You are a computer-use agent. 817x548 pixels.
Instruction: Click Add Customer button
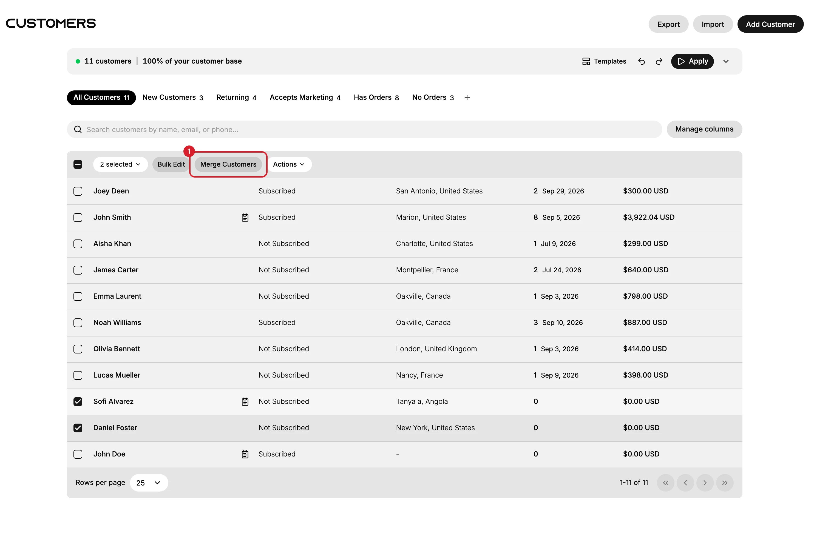770,24
